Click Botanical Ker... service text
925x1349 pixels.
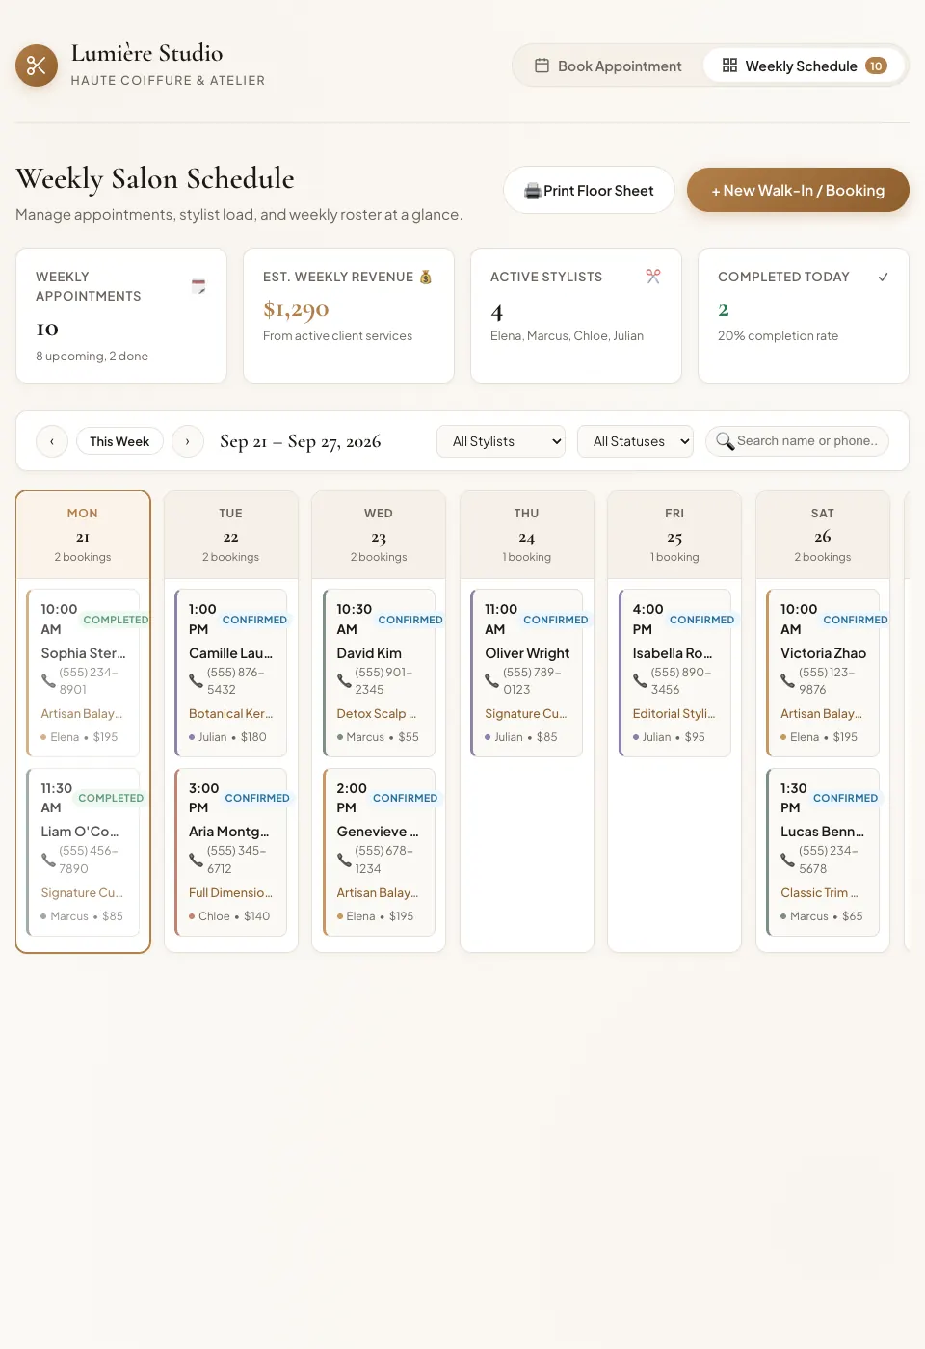[231, 714]
